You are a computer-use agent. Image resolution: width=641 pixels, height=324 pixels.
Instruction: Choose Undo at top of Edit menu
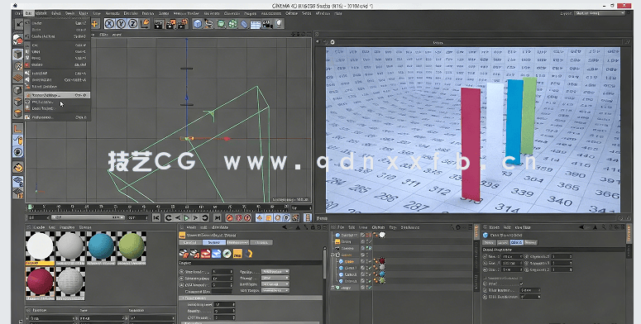(x=57, y=23)
